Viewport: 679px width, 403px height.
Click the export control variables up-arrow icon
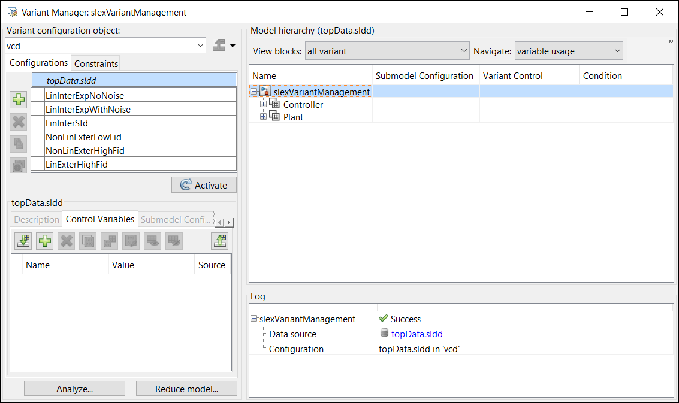coord(220,241)
